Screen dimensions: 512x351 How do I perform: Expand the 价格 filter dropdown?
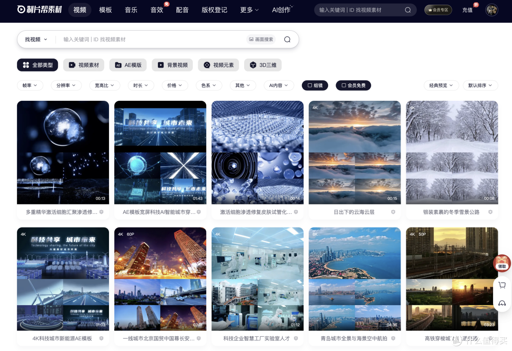tap(174, 86)
